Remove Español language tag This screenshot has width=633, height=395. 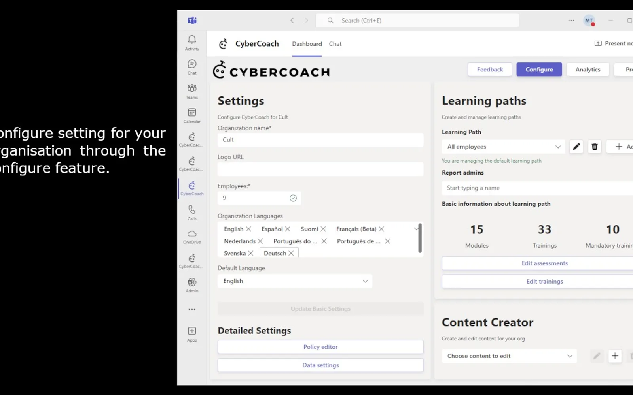tap(288, 229)
